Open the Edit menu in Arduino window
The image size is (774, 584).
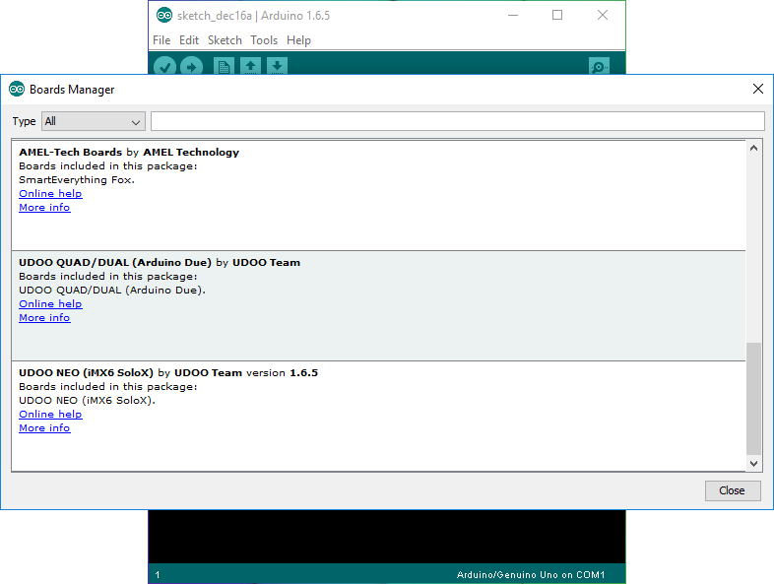click(189, 40)
